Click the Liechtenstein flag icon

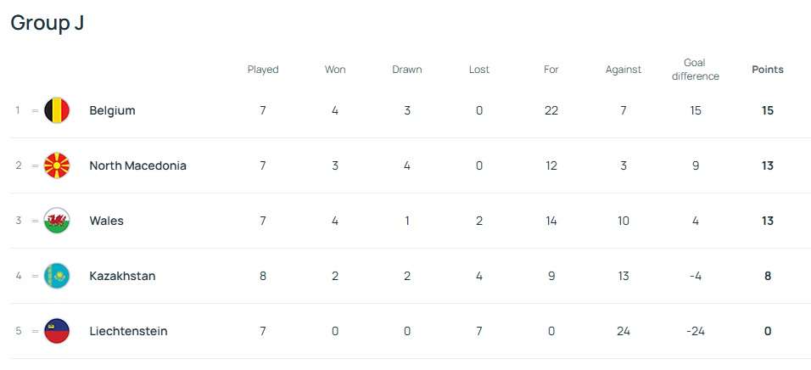click(x=57, y=331)
